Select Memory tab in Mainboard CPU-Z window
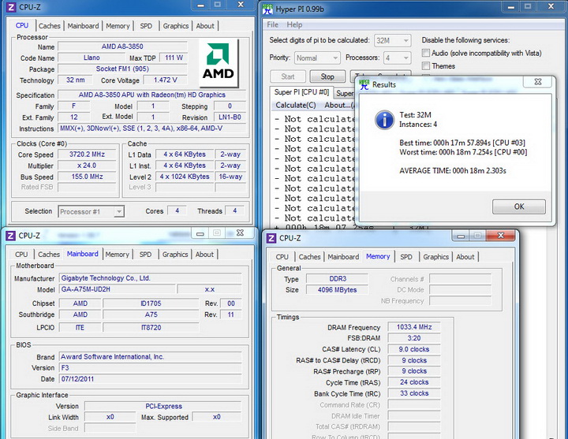Screen dimensions: 568x439 click(x=117, y=255)
